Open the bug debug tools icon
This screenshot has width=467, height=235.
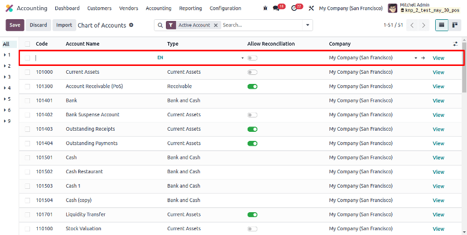265,8
